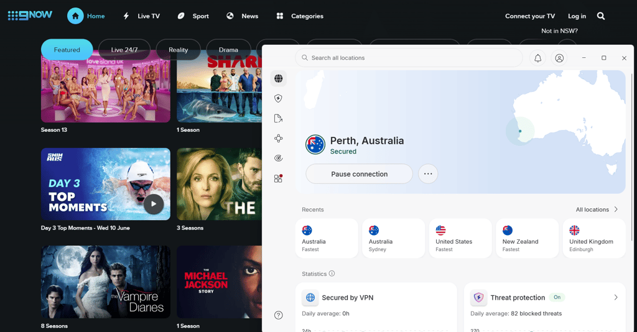Open the Secured by VPN statistics card
Image resolution: width=637 pixels, height=332 pixels.
coord(376,307)
